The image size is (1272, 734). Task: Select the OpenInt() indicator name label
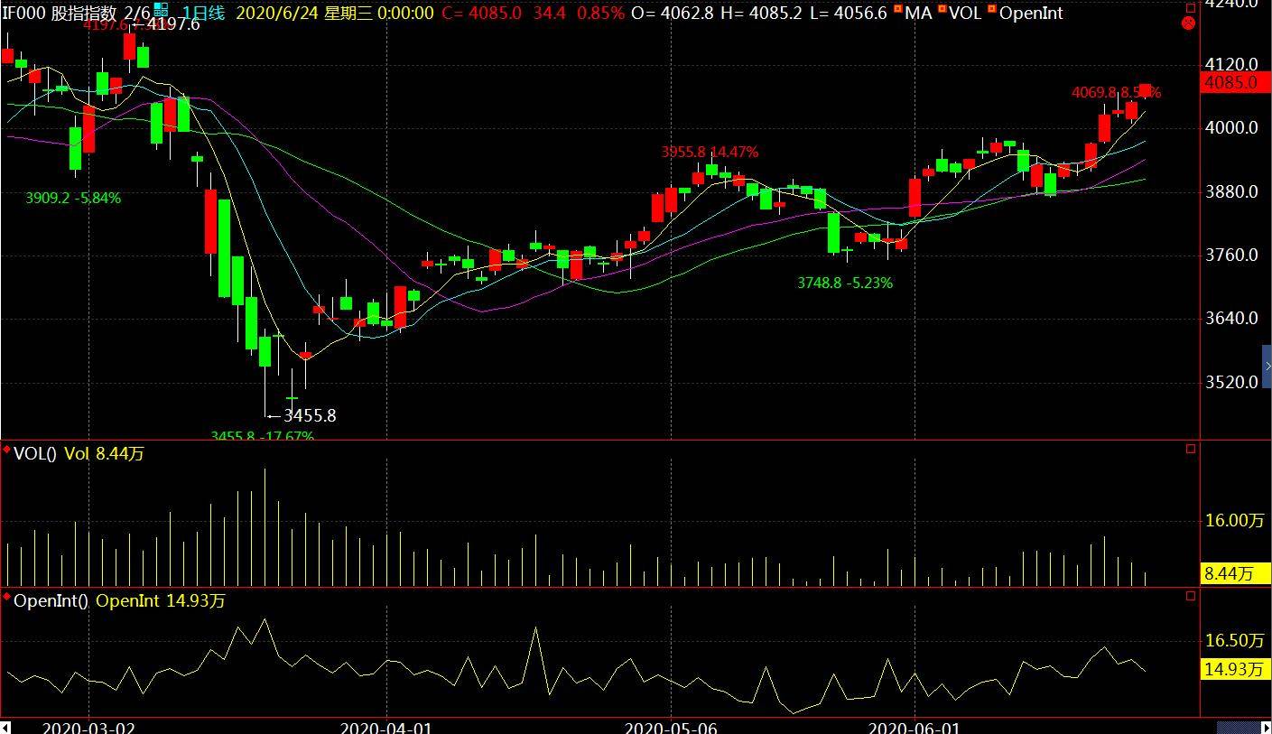pyautogui.click(x=51, y=601)
